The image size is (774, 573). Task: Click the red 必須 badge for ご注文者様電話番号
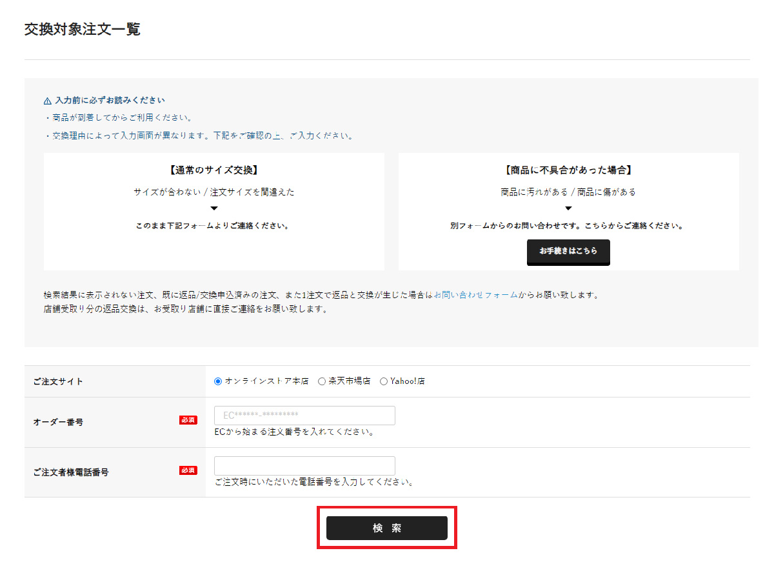pyautogui.click(x=188, y=470)
